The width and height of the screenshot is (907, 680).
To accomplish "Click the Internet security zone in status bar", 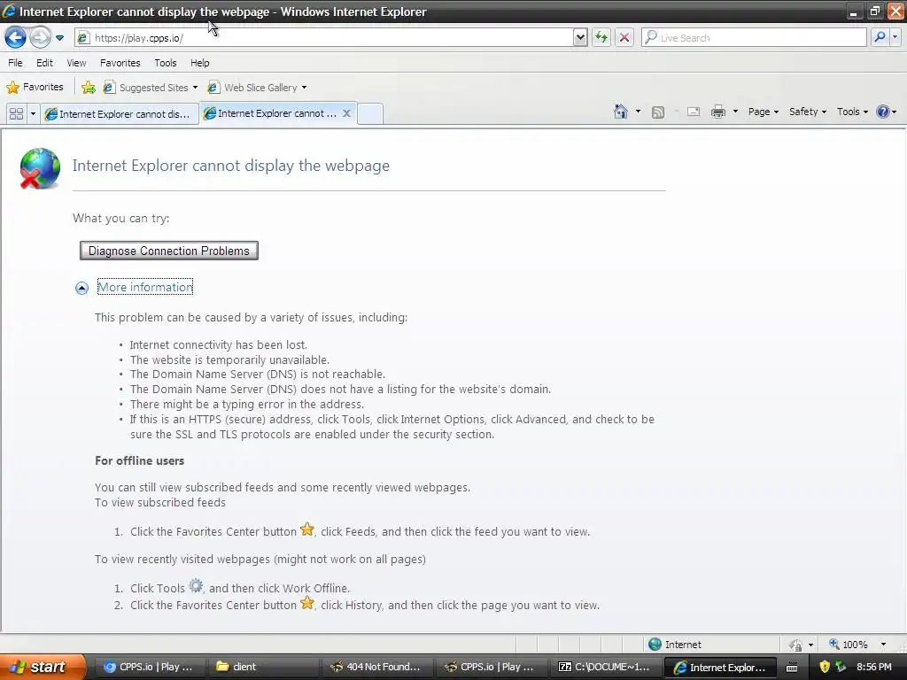I will click(674, 645).
